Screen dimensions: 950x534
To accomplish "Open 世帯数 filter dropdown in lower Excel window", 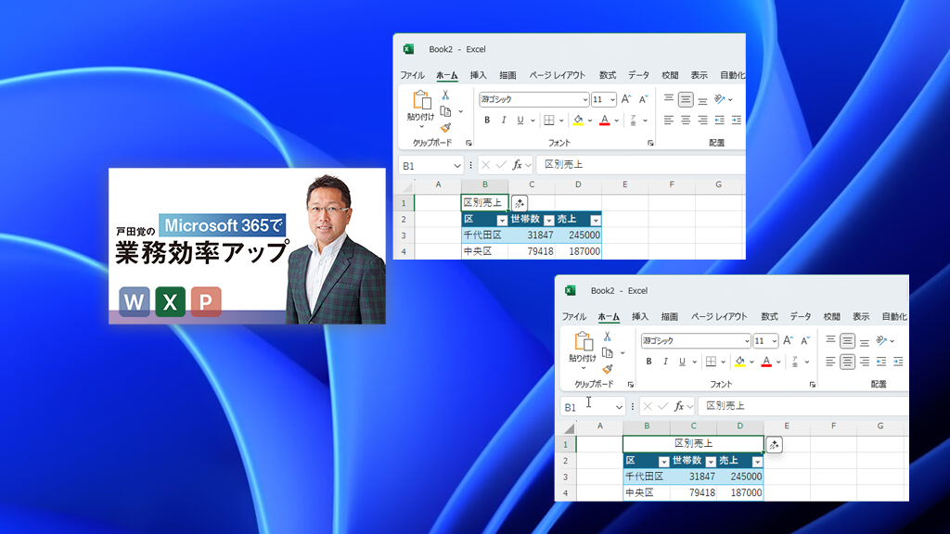I will 711,462.
